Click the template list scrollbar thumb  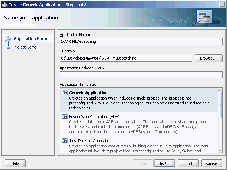(x=220, y=105)
